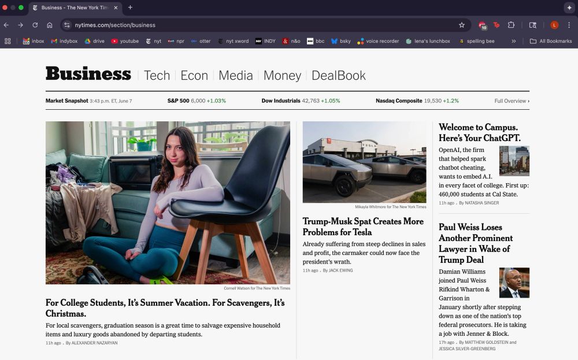Viewport: 578px width, 360px height.
Task: Open the bbc bookmark
Action: [x=316, y=41]
